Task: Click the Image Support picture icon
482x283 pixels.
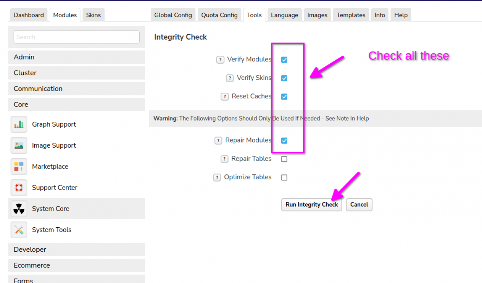Action: [x=19, y=145]
